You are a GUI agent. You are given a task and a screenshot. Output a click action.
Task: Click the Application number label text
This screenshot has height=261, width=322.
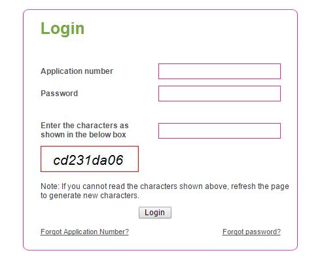pos(77,71)
